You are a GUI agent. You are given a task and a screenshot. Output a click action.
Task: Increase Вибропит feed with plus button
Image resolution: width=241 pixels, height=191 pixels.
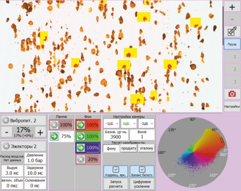click(x=40, y=132)
